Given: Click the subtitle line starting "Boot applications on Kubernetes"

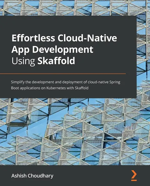Looking at the screenshot, I should click(50, 88).
